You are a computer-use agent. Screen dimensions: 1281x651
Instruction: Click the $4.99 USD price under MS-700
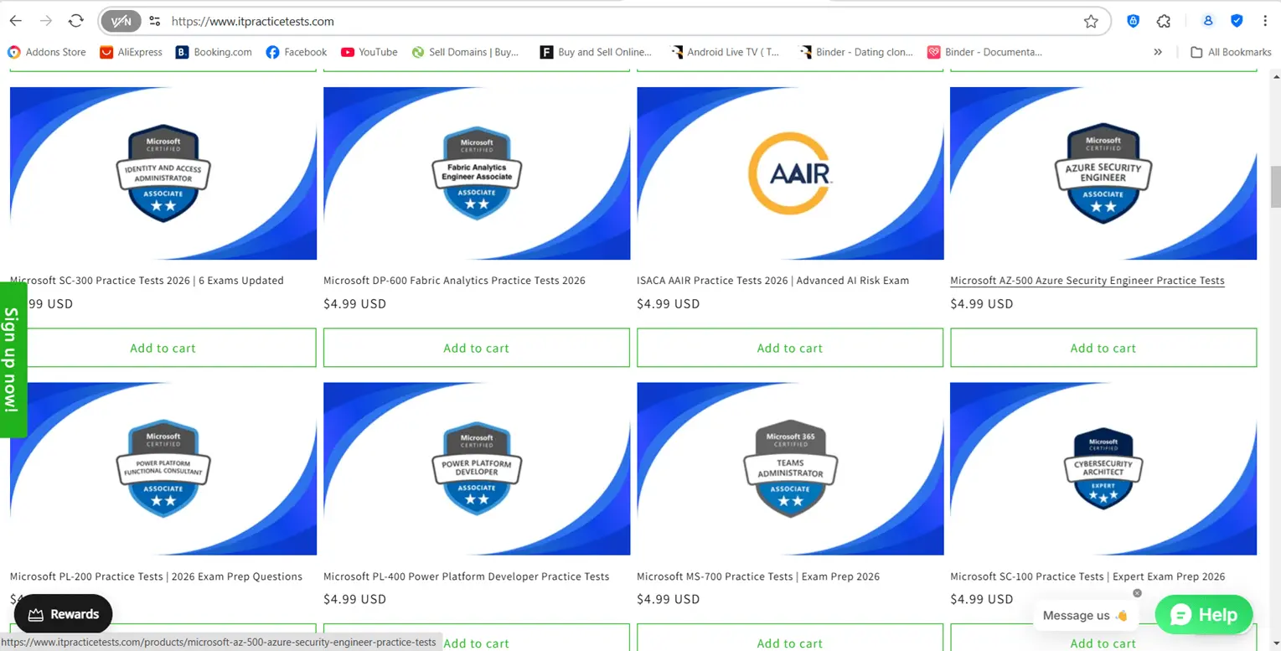click(x=668, y=599)
